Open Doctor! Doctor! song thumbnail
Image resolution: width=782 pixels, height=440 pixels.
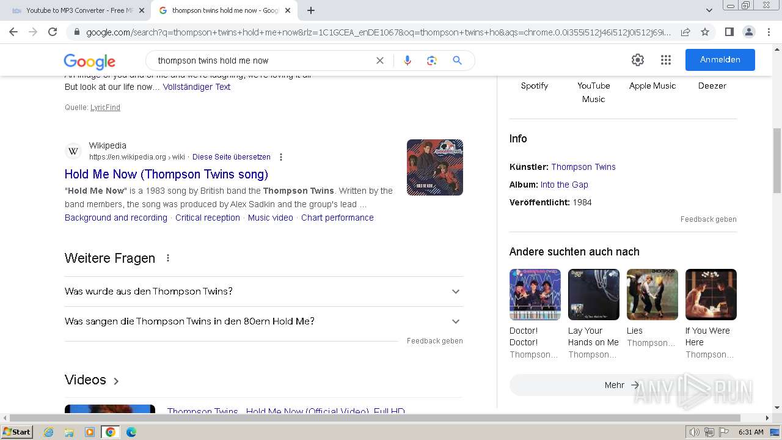535,295
